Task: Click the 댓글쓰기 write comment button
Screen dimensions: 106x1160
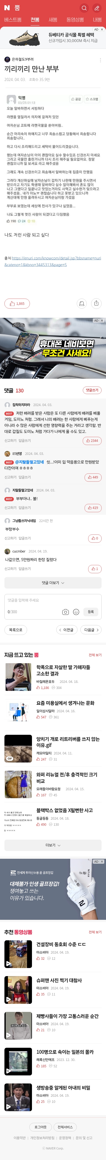Action: pyautogui.click(x=92, y=391)
